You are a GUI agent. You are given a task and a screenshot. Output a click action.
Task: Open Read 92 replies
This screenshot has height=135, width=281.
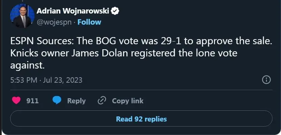pyautogui.click(x=141, y=119)
